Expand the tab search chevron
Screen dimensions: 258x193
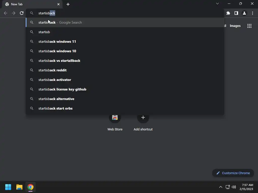pos(217,4)
